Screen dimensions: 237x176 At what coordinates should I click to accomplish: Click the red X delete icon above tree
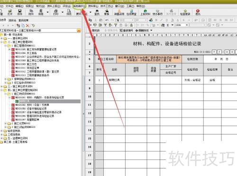pyautogui.click(x=28, y=25)
